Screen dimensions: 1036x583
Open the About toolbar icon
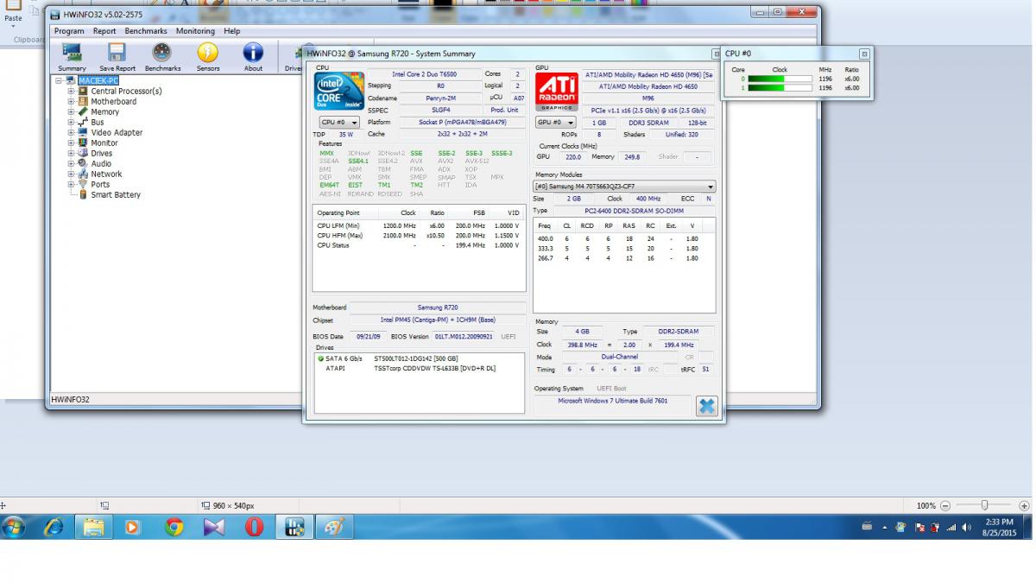[253, 57]
